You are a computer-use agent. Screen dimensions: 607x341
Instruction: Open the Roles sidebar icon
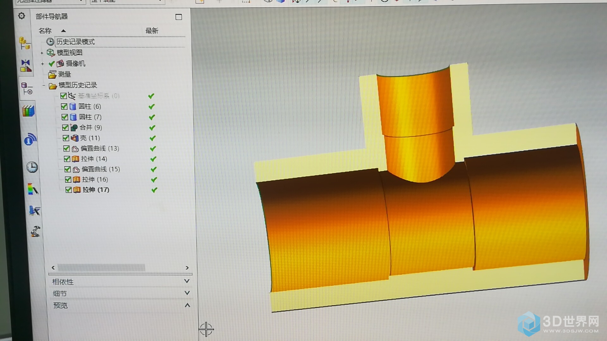click(x=34, y=210)
